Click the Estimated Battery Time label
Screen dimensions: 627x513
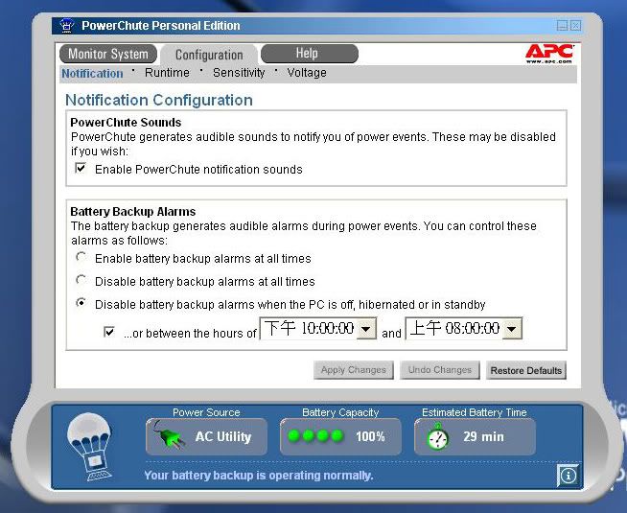475,412
